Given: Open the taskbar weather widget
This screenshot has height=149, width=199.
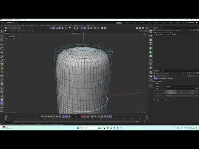Looking at the screenshot, I should click(8, 128).
